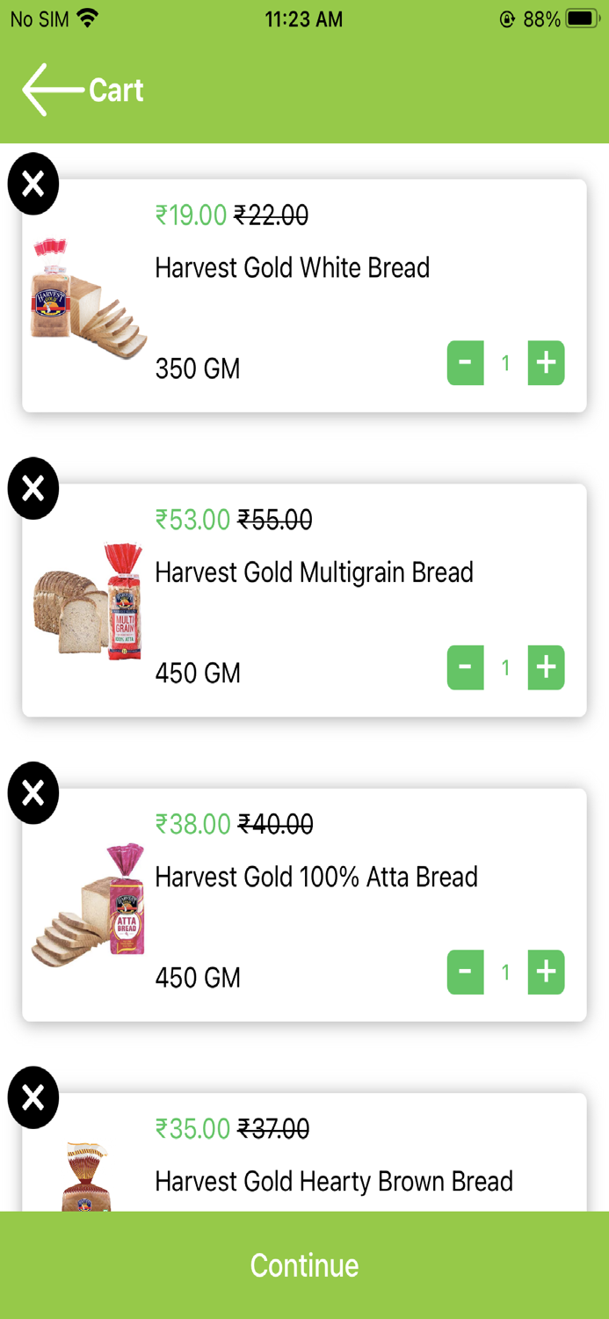Tap the Harvest Gold Hearty Brown Bread name
Image resolution: width=609 pixels, height=1319 pixels.
coord(334,1181)
